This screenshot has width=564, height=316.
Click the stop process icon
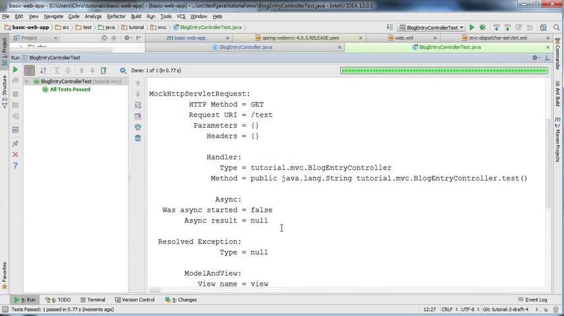click(15, 94)
